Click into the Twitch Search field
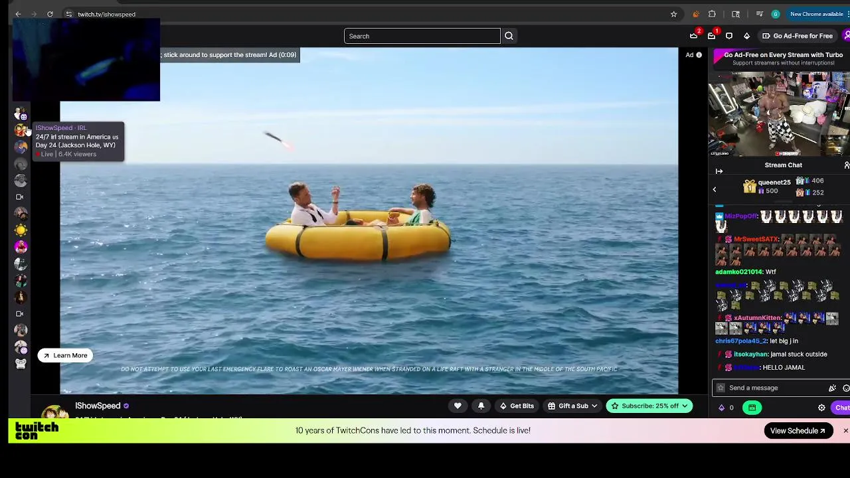The image size is (850, 478). point(422,36)
